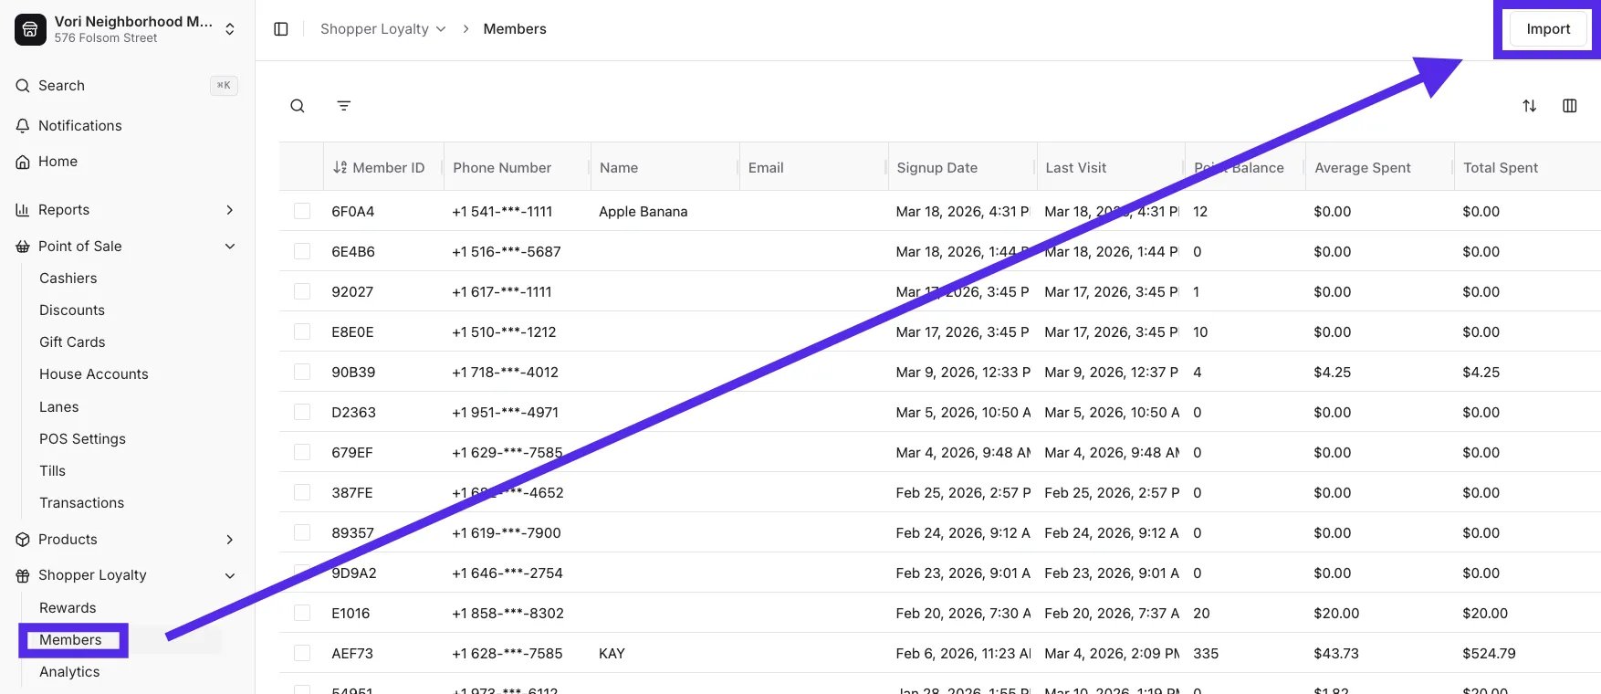Open the table search magnifier icon
This screenshot has width=1601, height=694.
click(x=298, y=106)
